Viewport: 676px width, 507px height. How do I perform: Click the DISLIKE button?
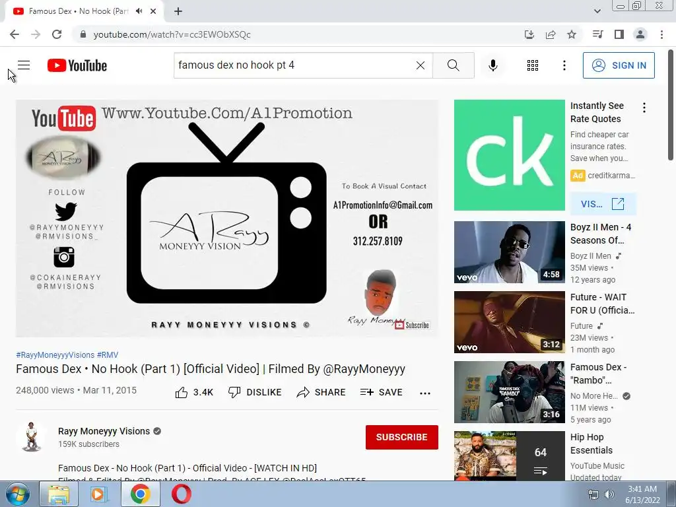[255, 392]
